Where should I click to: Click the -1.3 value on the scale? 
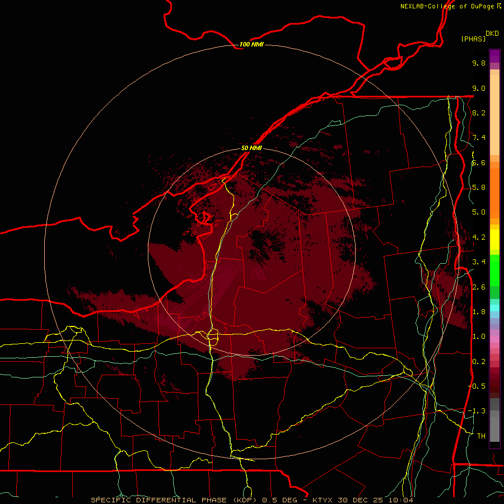[477, 411]
